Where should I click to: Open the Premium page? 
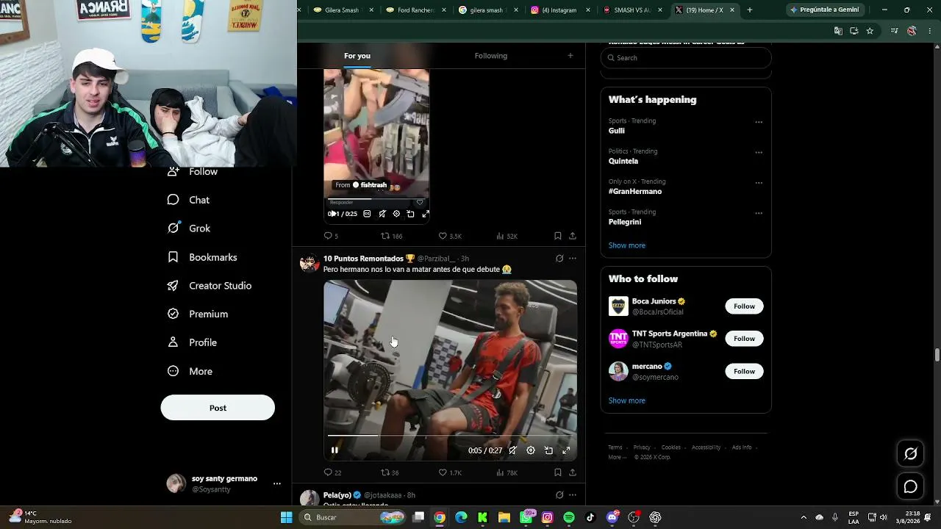[198, 314]
